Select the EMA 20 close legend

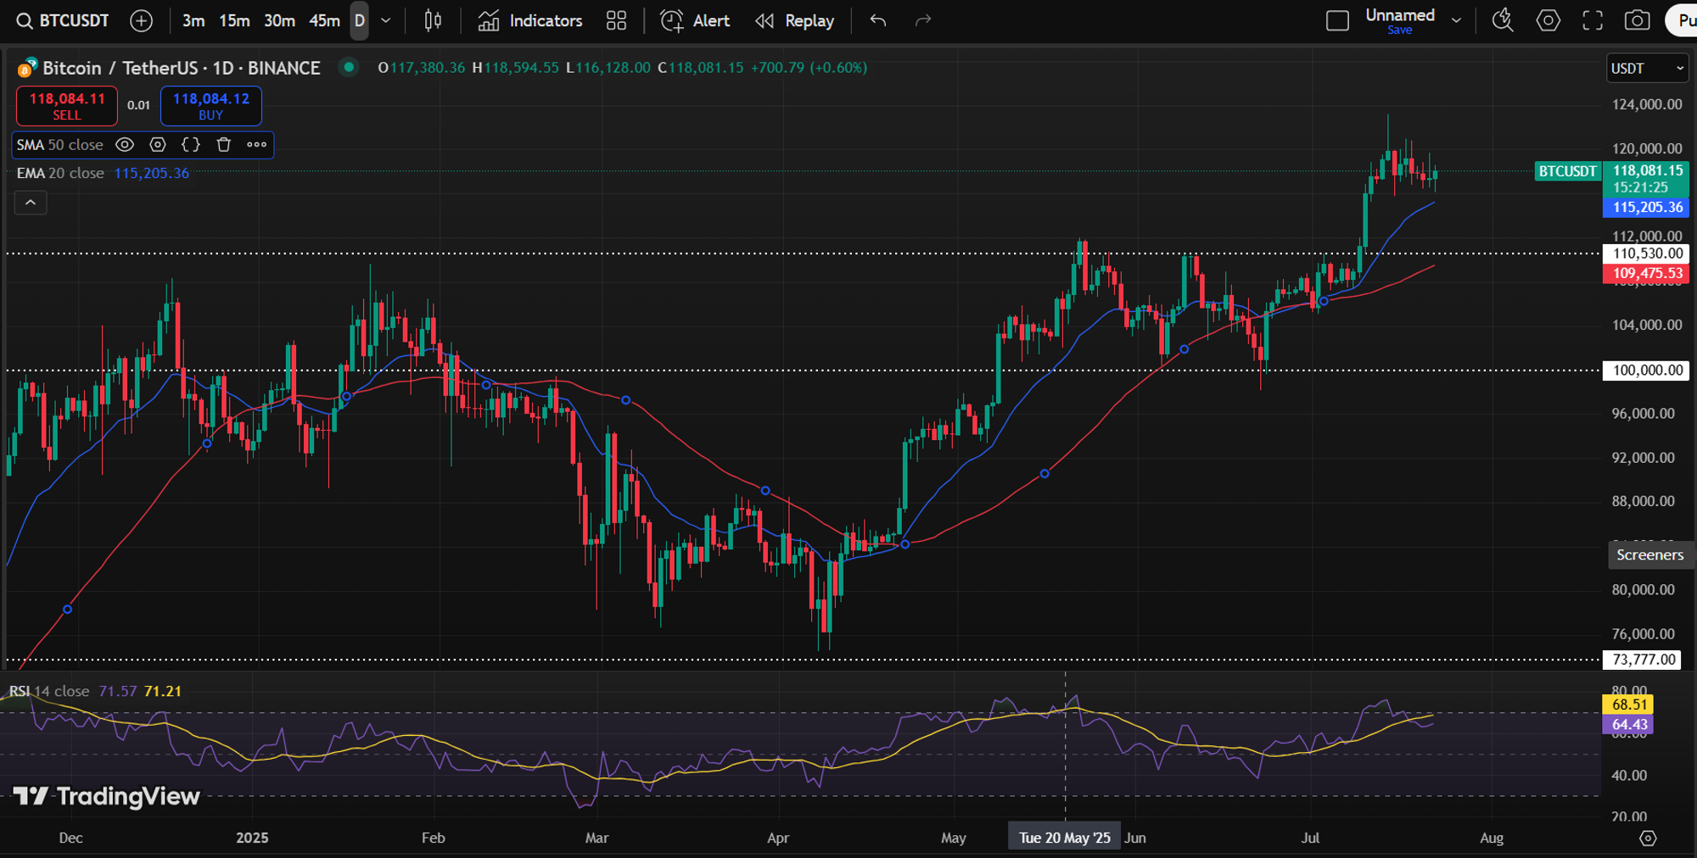point(60,173)
